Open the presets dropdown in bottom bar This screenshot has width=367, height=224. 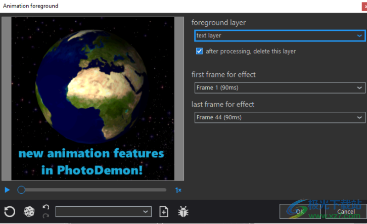point(104,211)
